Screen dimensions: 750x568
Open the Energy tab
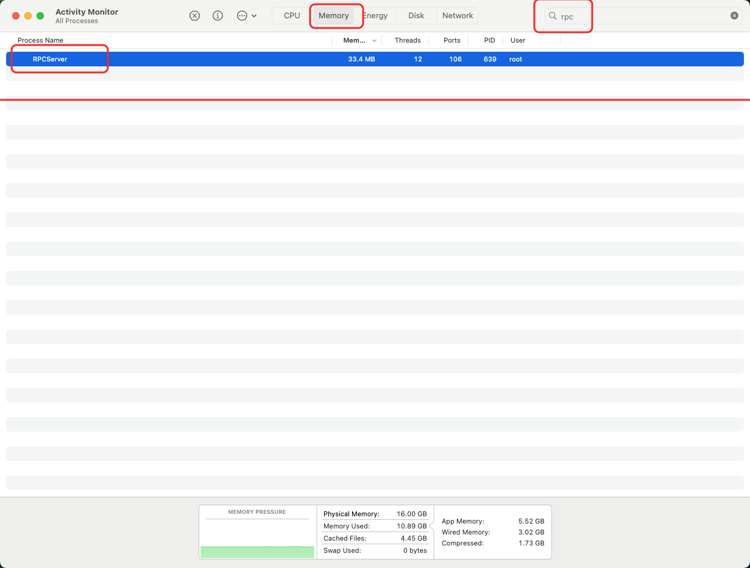(x=375, y=16)
